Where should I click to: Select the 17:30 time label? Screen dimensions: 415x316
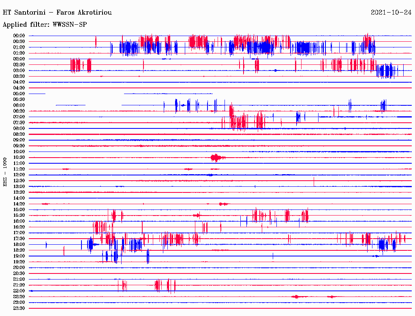(19, 239)
